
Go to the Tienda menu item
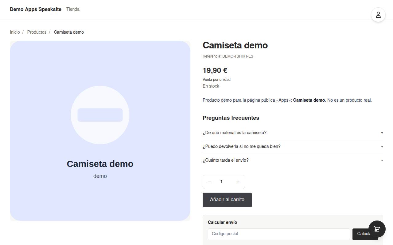point(73,9)
